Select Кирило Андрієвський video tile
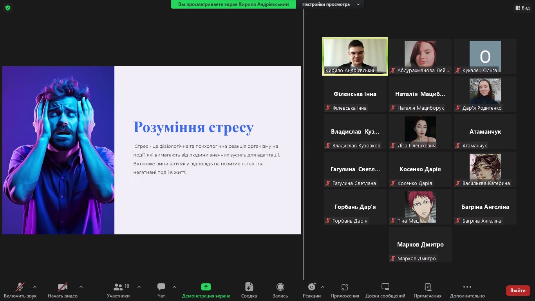Screen dimensions: 535x301 355,56
